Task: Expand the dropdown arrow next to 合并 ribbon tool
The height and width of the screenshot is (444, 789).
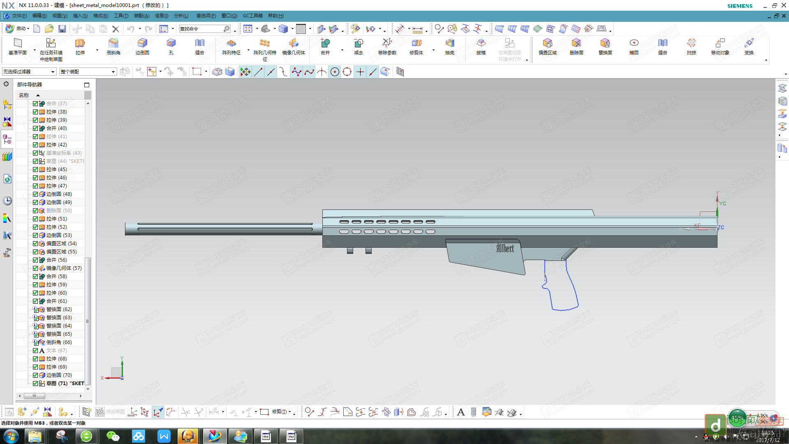Action: (x=342, y=50)
